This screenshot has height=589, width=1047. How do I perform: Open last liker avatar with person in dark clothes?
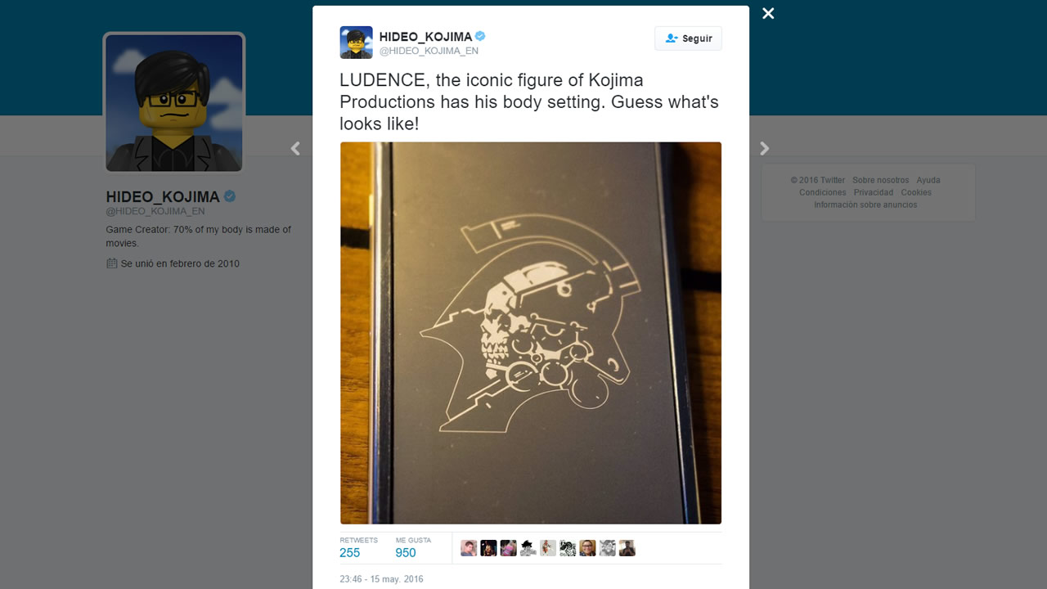click(627, 548)
